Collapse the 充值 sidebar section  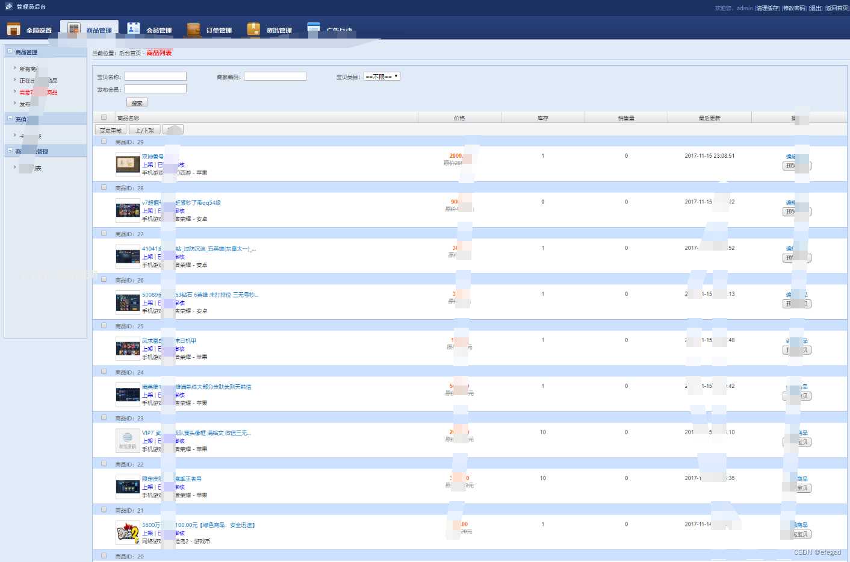point(10,119)
